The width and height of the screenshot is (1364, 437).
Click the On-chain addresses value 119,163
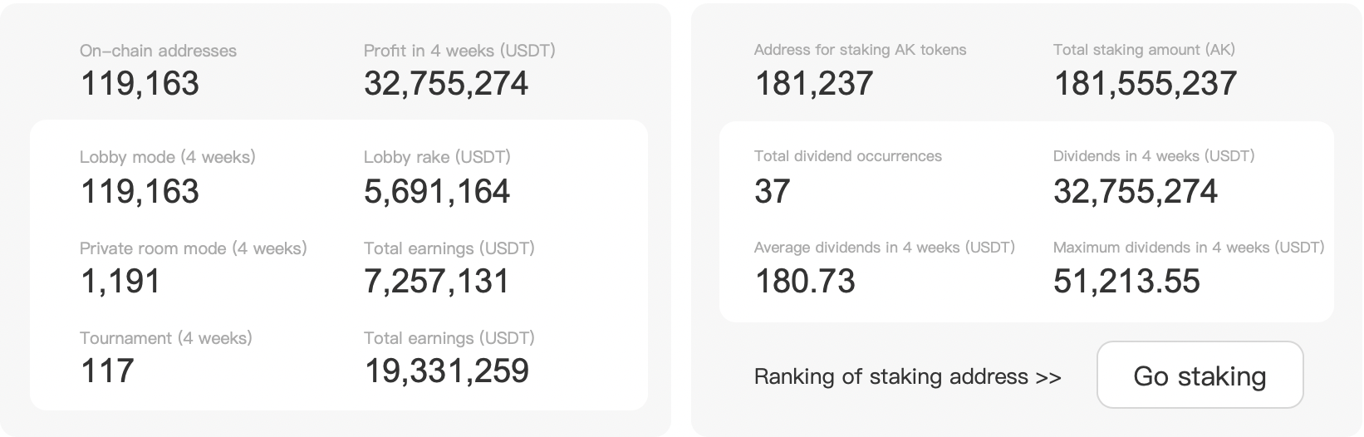[140, 84]
